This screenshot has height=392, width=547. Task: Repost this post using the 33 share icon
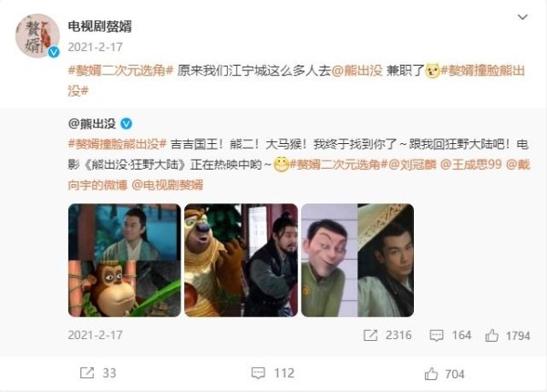pos(87,373)
